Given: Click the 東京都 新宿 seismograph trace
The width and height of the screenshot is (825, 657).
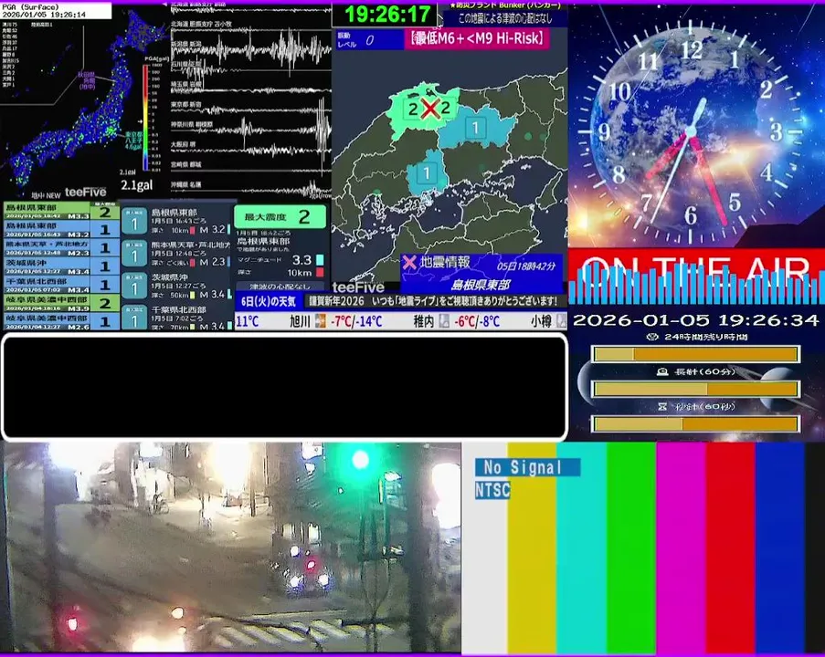Looking at the screenshot, I should (251, 109).
